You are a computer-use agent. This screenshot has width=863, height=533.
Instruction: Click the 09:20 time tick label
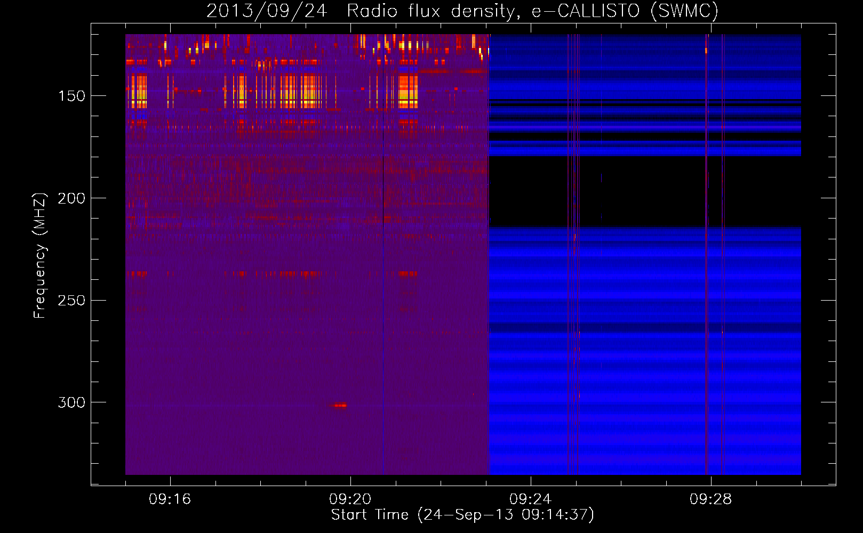[x=350, y=499]
